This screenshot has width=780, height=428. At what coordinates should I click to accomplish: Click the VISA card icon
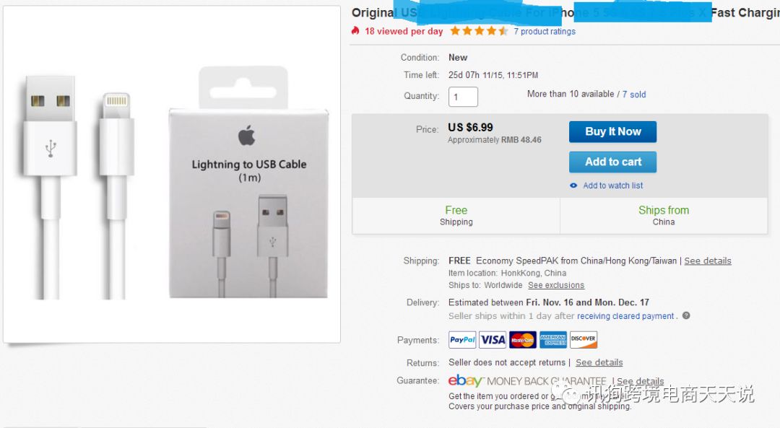pos(493,339)
